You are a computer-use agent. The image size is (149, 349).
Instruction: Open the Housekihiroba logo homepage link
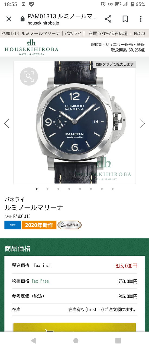31,47
